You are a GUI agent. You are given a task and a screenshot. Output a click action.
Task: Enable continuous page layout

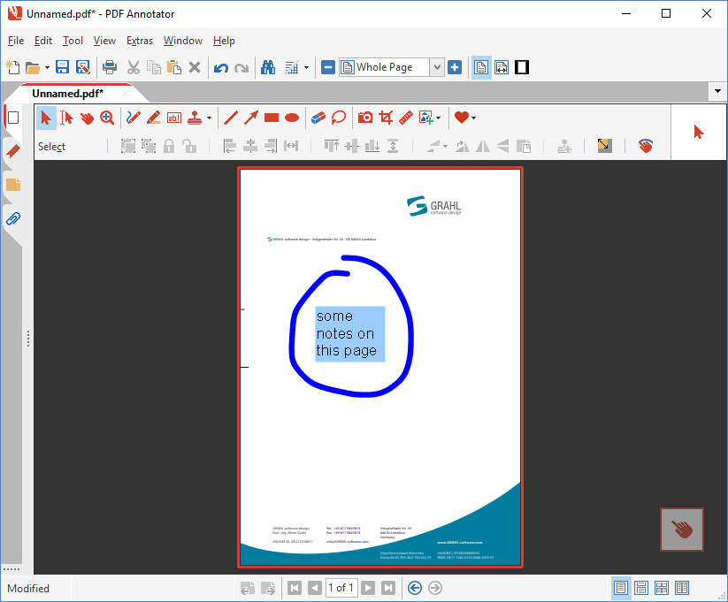click(x=641, y=588)
